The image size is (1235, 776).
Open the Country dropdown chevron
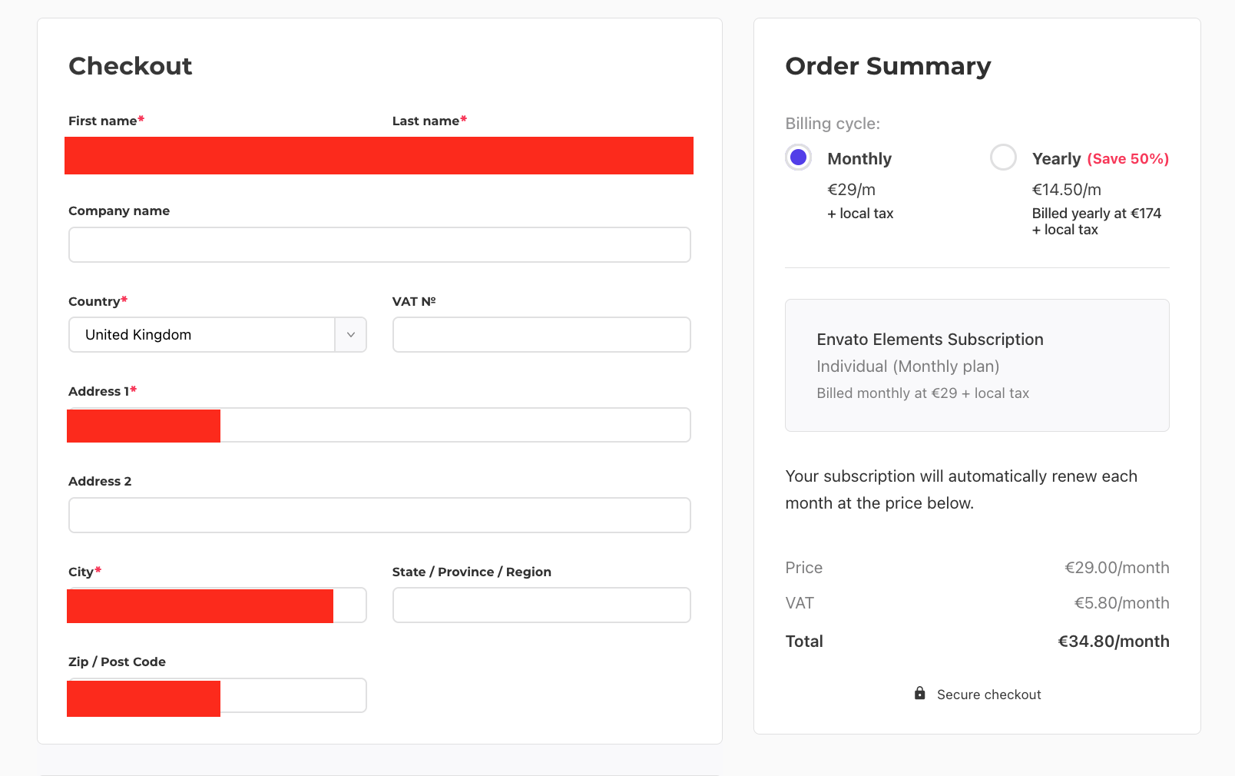pos(351,335)
